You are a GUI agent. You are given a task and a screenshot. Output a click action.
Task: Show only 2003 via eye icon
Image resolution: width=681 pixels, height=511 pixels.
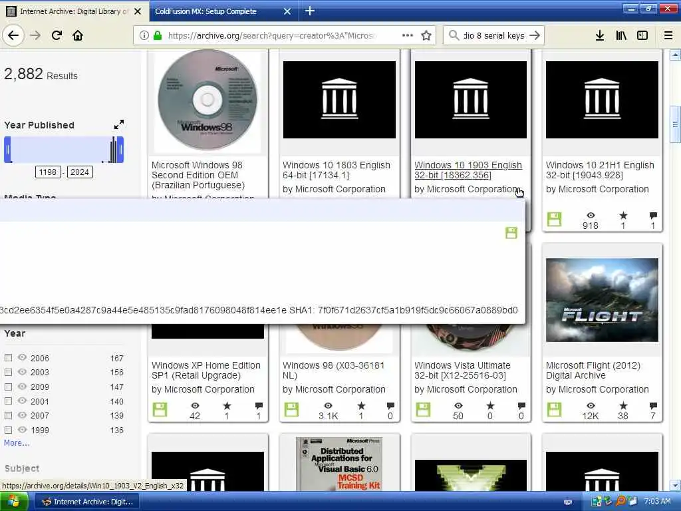pyautogui.click(x=22, y=371)
